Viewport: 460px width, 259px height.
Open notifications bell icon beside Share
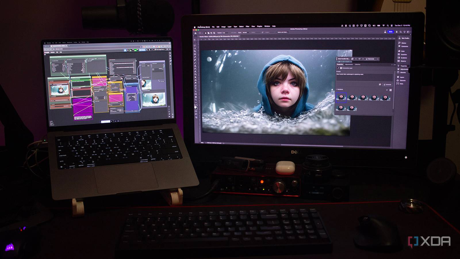click(397, 32)
